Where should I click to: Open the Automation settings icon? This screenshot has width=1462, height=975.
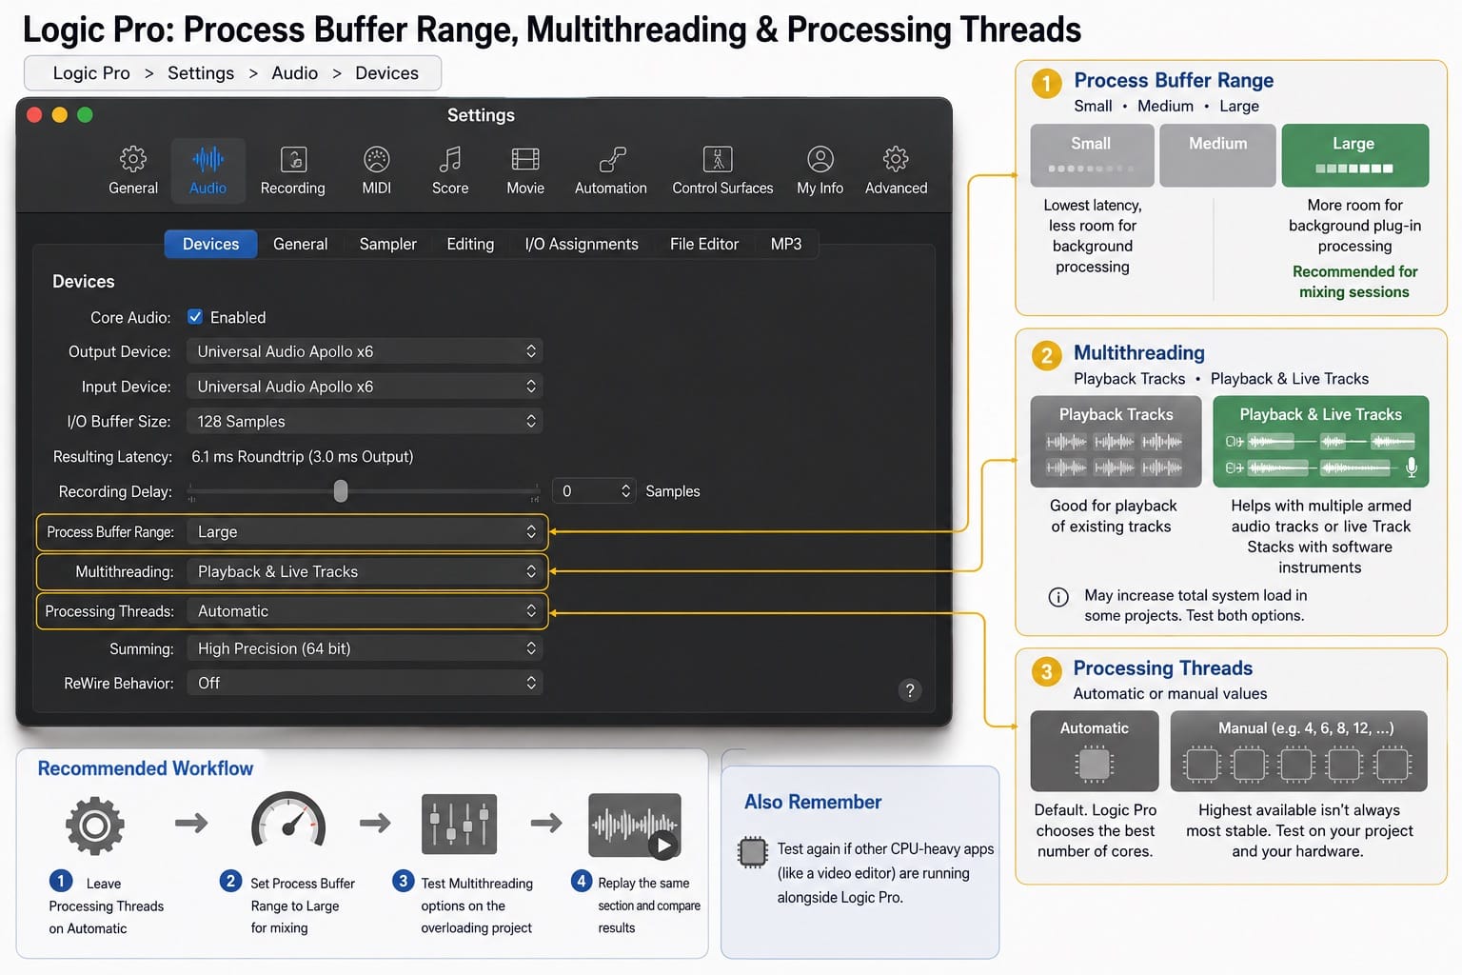coord(611,159)
